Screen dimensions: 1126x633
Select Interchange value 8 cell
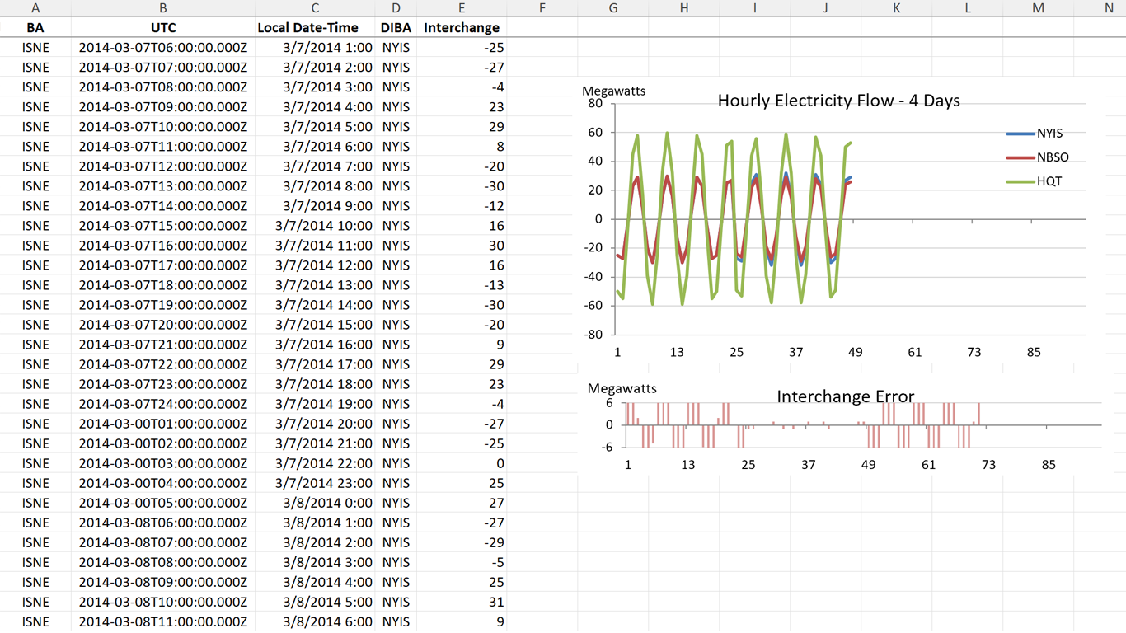[x=462, y=146]
